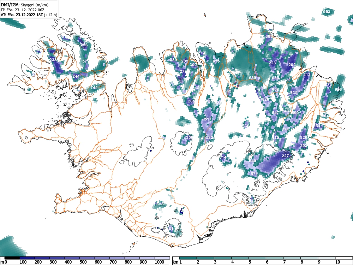Click the map value '888' in the south
This screenshot has height=265, width=353.
(160, 204)
